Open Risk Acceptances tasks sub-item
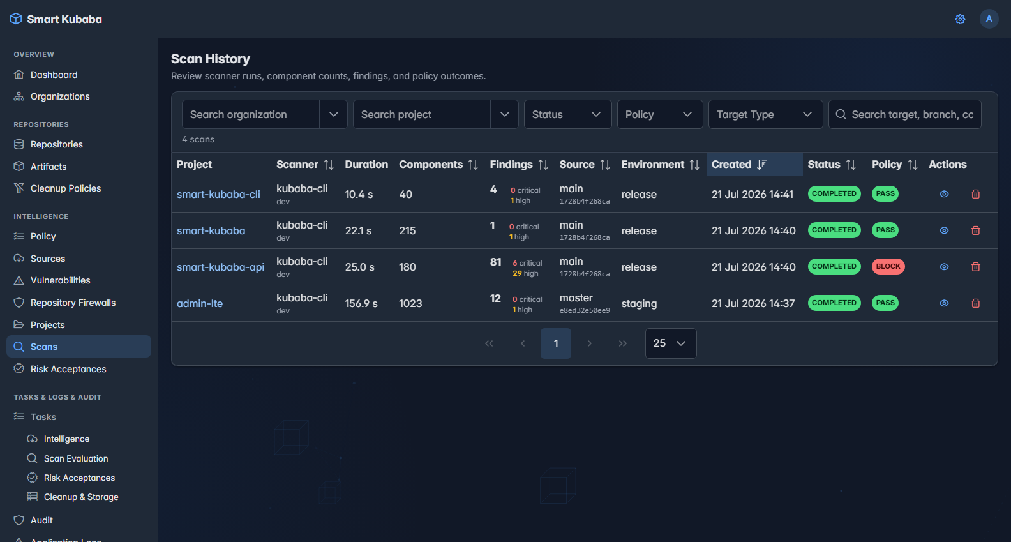Image resolution: width=1011 pixels, height=542 pixels. click(86, 478)
